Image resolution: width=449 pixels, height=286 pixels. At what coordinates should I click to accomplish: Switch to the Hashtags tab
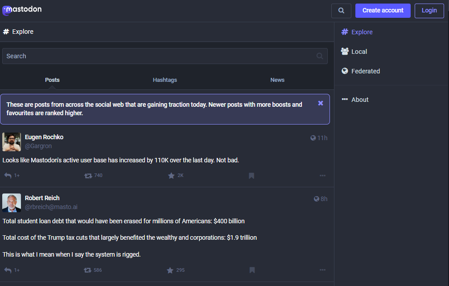[165, 80]
